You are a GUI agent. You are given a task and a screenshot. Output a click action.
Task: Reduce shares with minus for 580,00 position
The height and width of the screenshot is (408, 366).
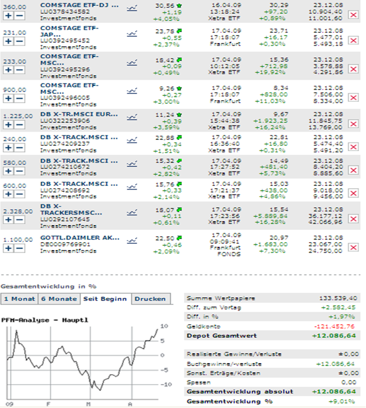[x=20, y=171]
